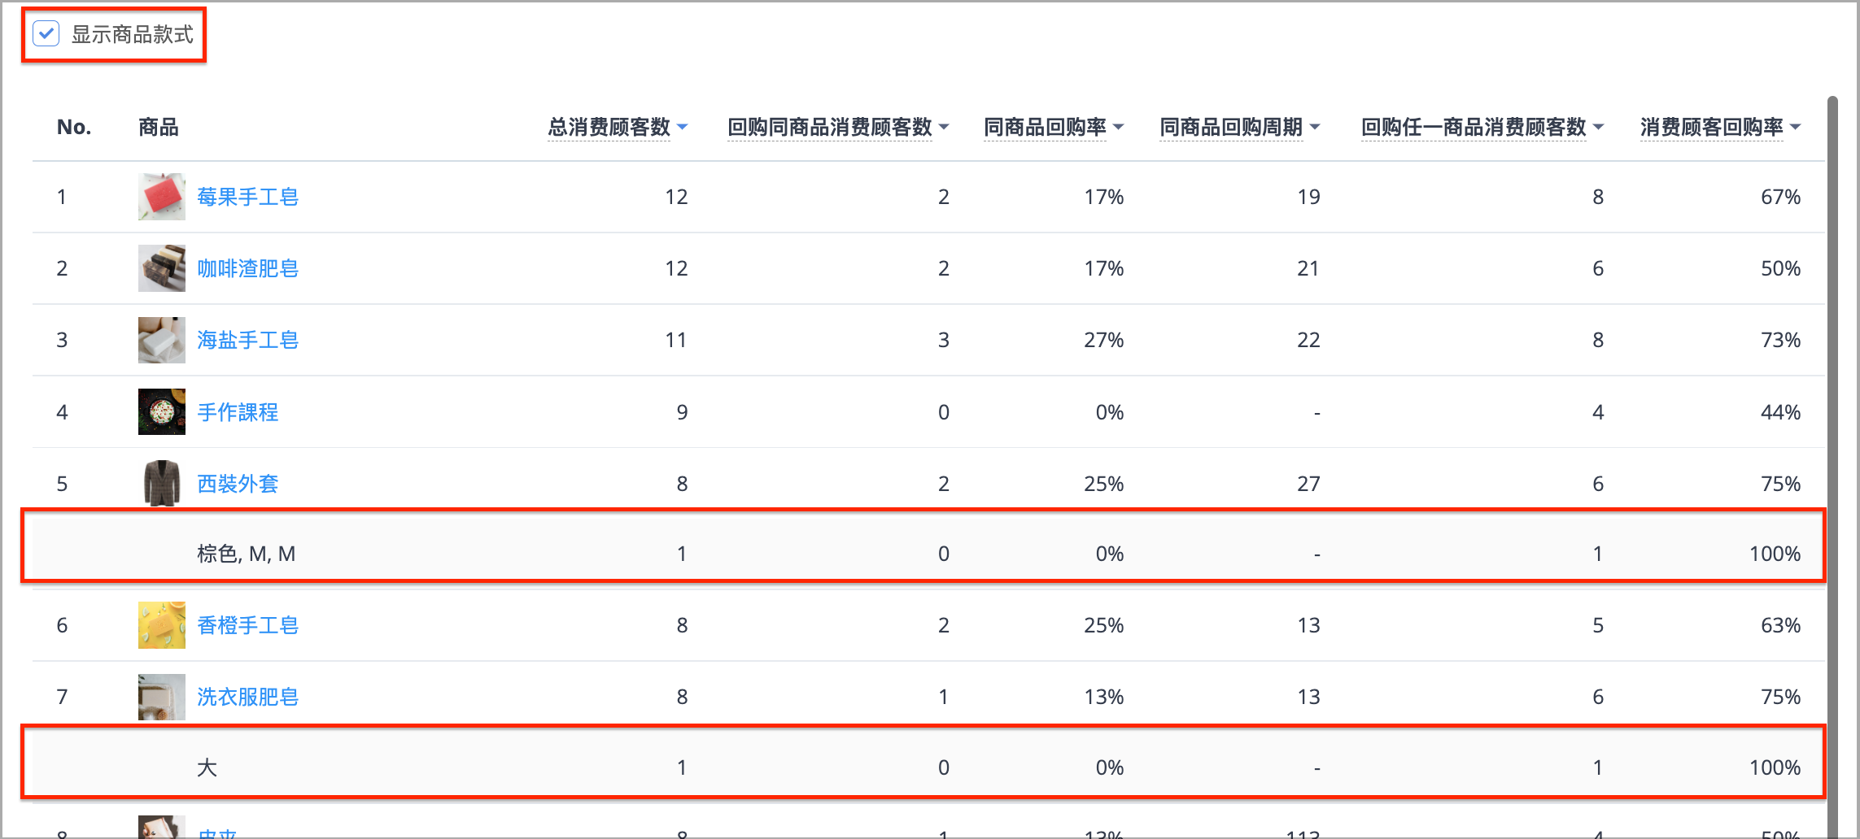Sort by 回购任一商品消费顾客数 arrow
1860x839 pixels.
[1598, 127]
